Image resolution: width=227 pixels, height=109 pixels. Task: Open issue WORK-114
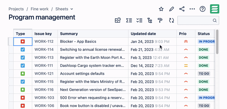[44, 50]
